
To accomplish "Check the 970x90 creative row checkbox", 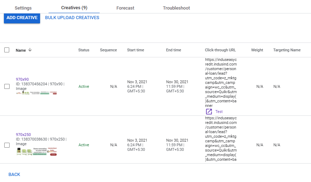I will click(7, 86).
